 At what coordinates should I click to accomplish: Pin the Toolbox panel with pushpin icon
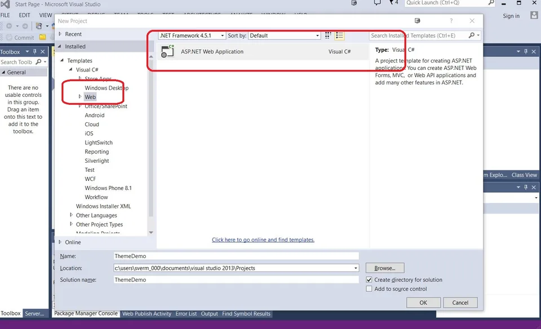(x=34, y=52)
